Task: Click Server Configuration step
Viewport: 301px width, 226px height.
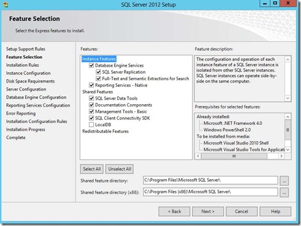Action: (26, 89)
